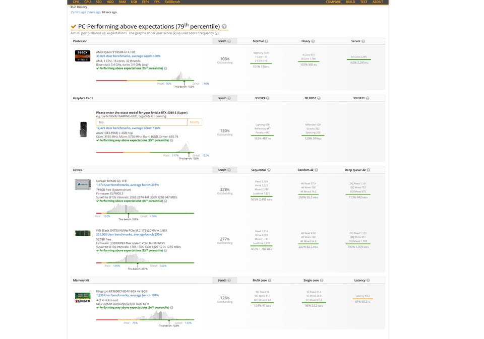Open the EFPS menu item
Screen dimensions: 484x339
click(145, 2)
